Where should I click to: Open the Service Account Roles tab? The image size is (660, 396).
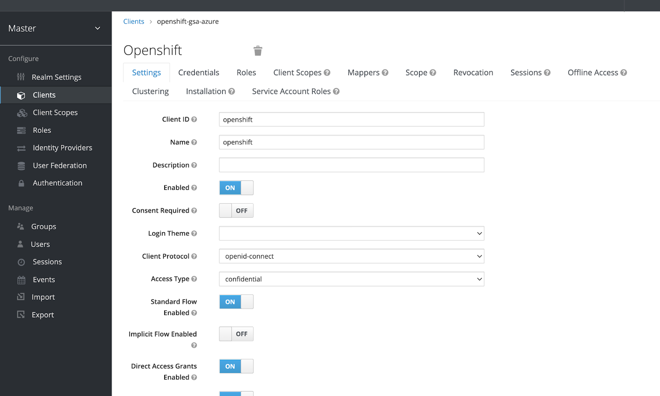point(291,91)
